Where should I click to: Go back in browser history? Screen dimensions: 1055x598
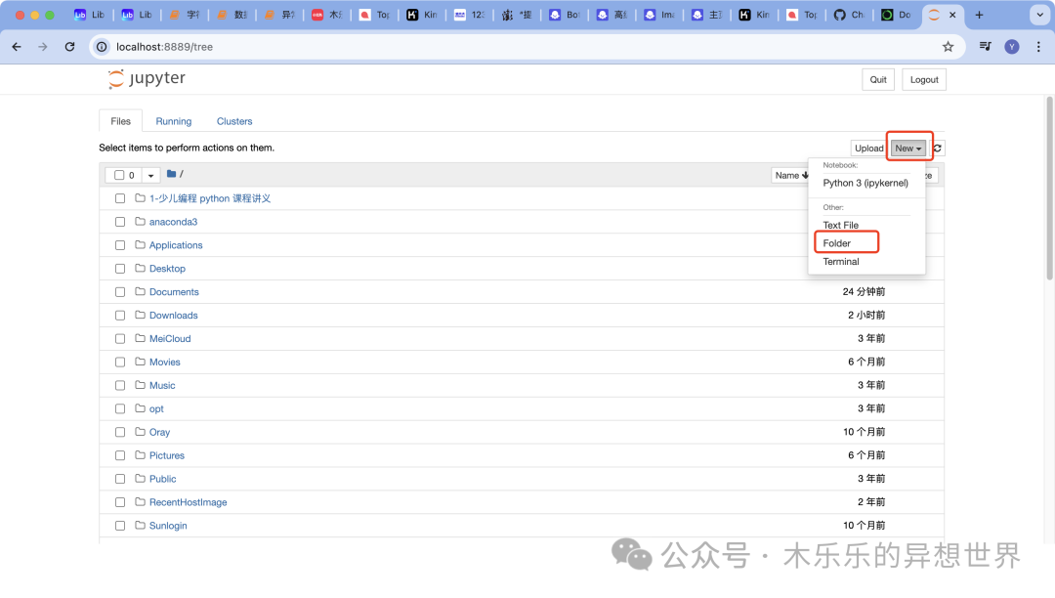17,47
